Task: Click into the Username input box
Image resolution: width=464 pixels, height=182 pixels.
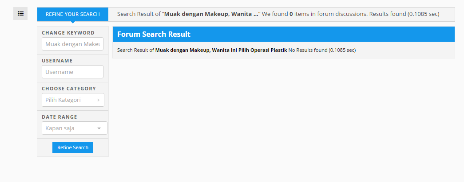Action: (72, 72)
